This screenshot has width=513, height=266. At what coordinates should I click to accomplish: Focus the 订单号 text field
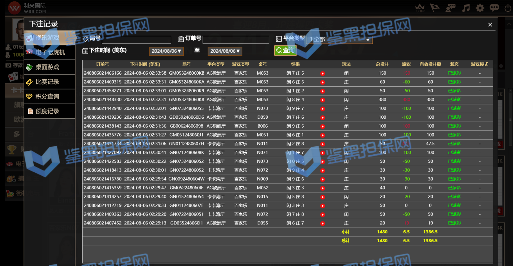point(236,40)
